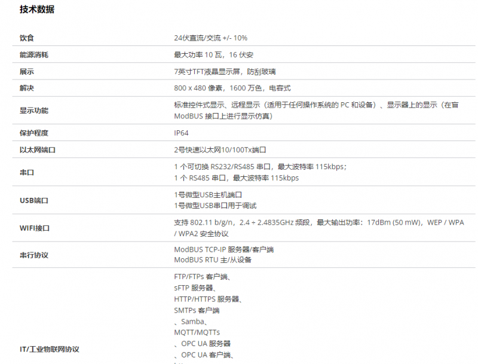Click the 以太网端口 row label
The width and height of the screenshot is (478, 364).
point(37,150)
